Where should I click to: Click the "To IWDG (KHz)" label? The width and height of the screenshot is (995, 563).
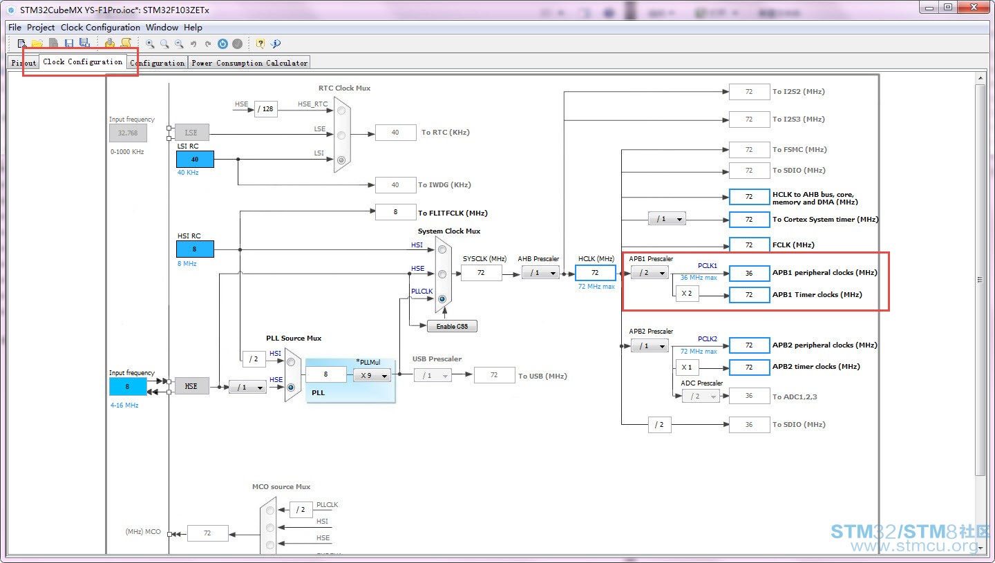click(x=444, y=185)
